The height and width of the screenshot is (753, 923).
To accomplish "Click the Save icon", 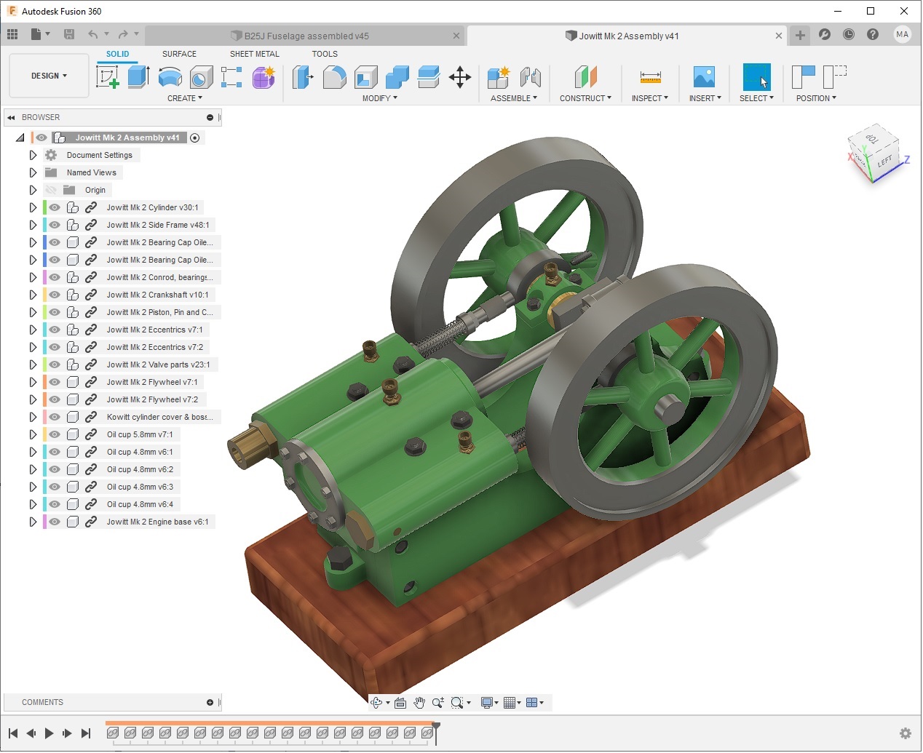I will (69, 34).
